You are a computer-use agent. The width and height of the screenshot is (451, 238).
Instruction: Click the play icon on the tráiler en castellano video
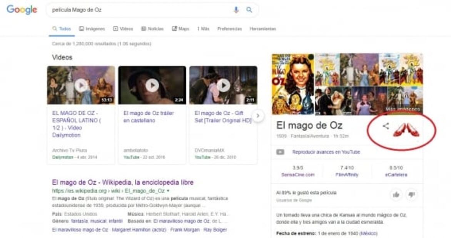(x=153, y=85)
